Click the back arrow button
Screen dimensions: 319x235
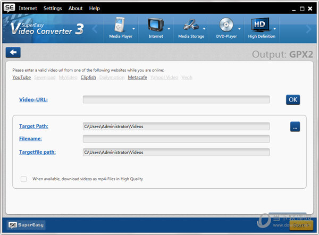click(x=13, y=53)
